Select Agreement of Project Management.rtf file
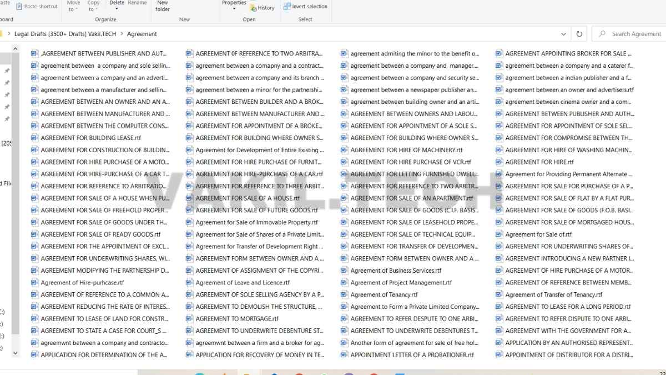 (401, 283)
